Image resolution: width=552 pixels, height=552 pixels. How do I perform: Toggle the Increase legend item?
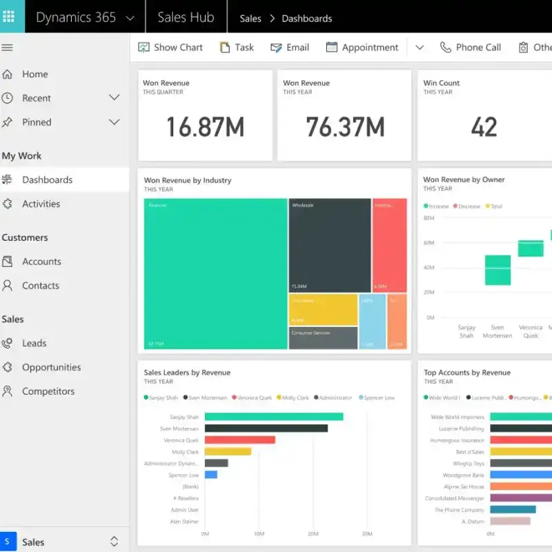point(436,206)
